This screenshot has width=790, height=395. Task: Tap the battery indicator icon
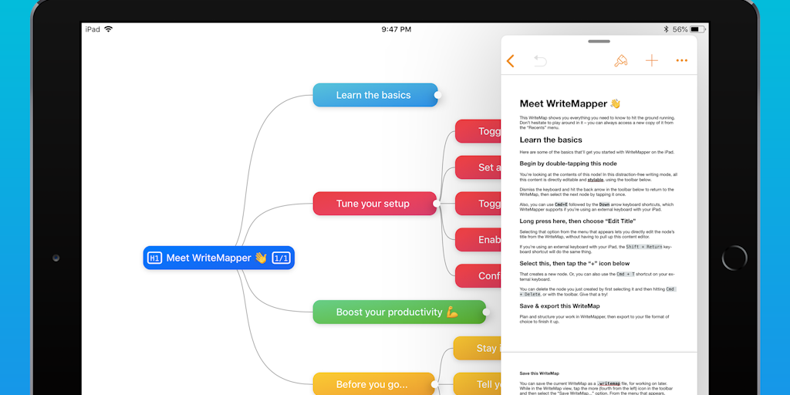click(x=697, y=29)
